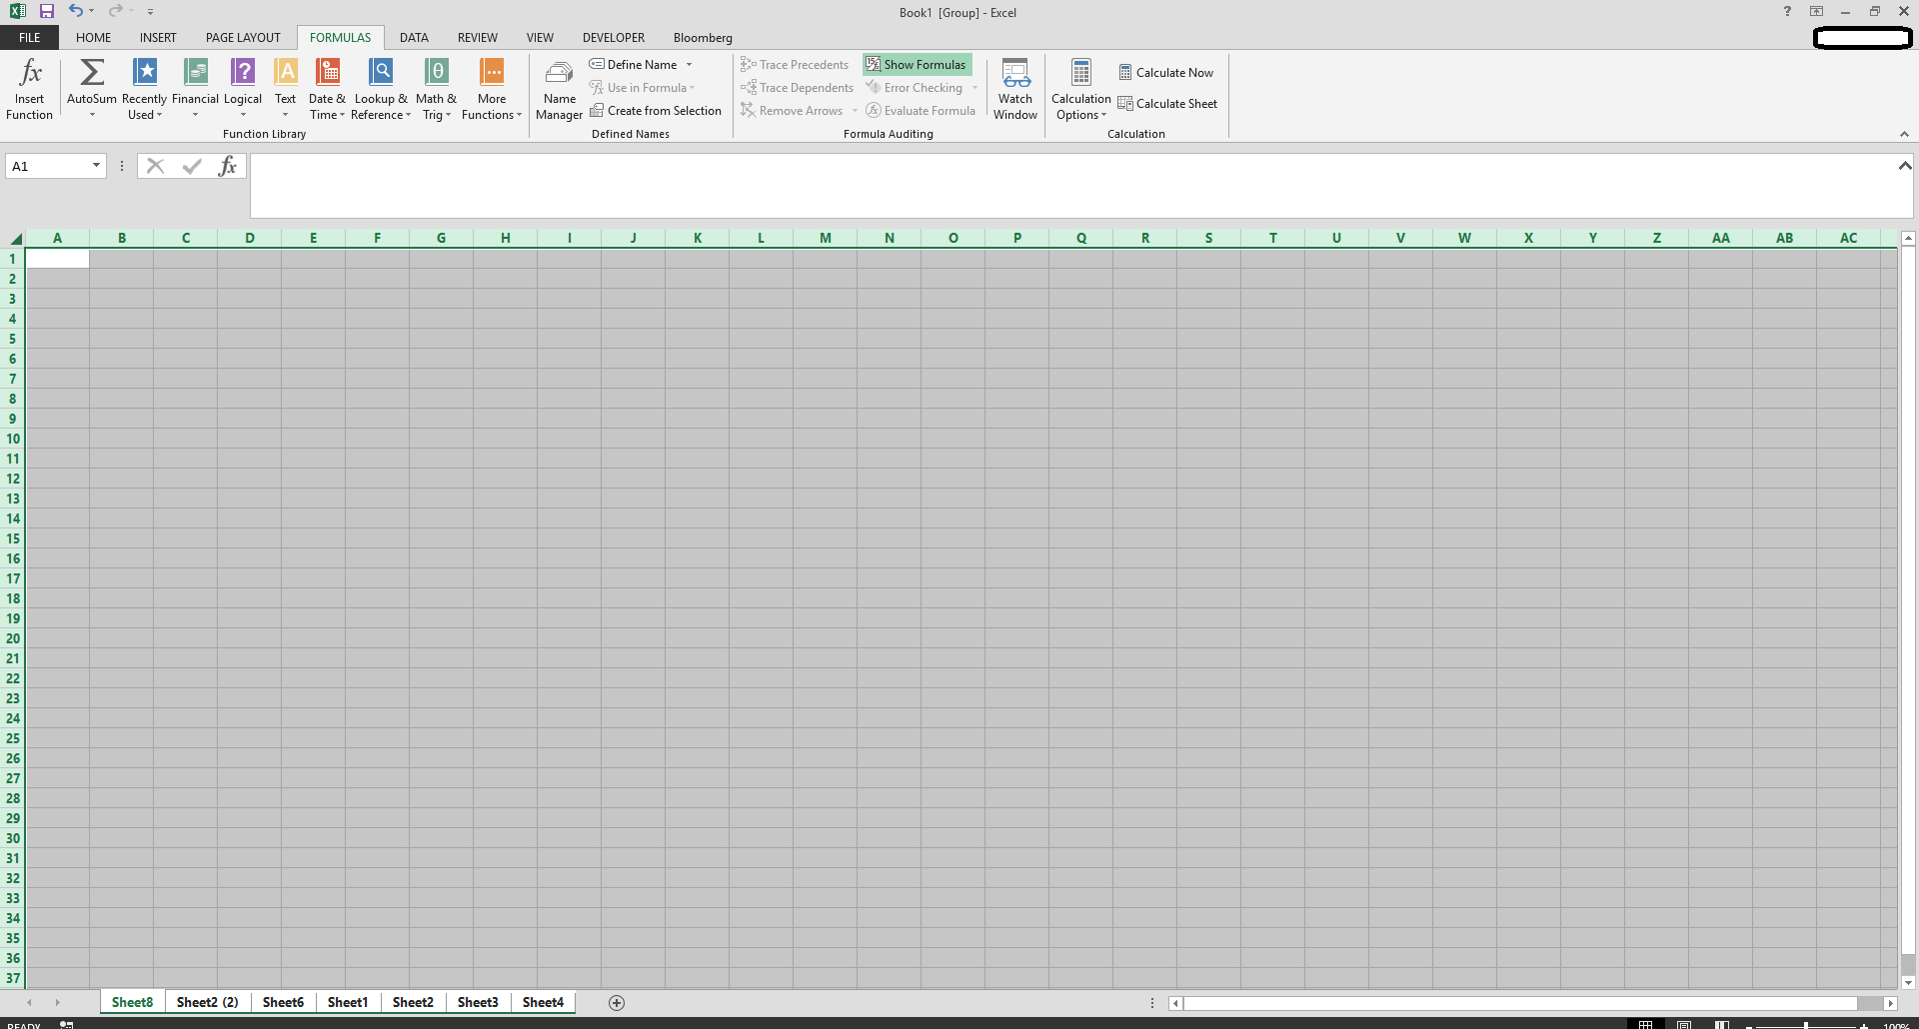The image size is (1919, 1029).
Task: Select the Sheet2 (2) sheet tab
Action: (x=208, y=1002)
